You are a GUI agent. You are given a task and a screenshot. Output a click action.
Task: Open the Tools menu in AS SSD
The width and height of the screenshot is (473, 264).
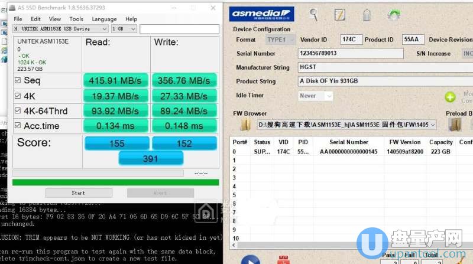click(76, 19)
